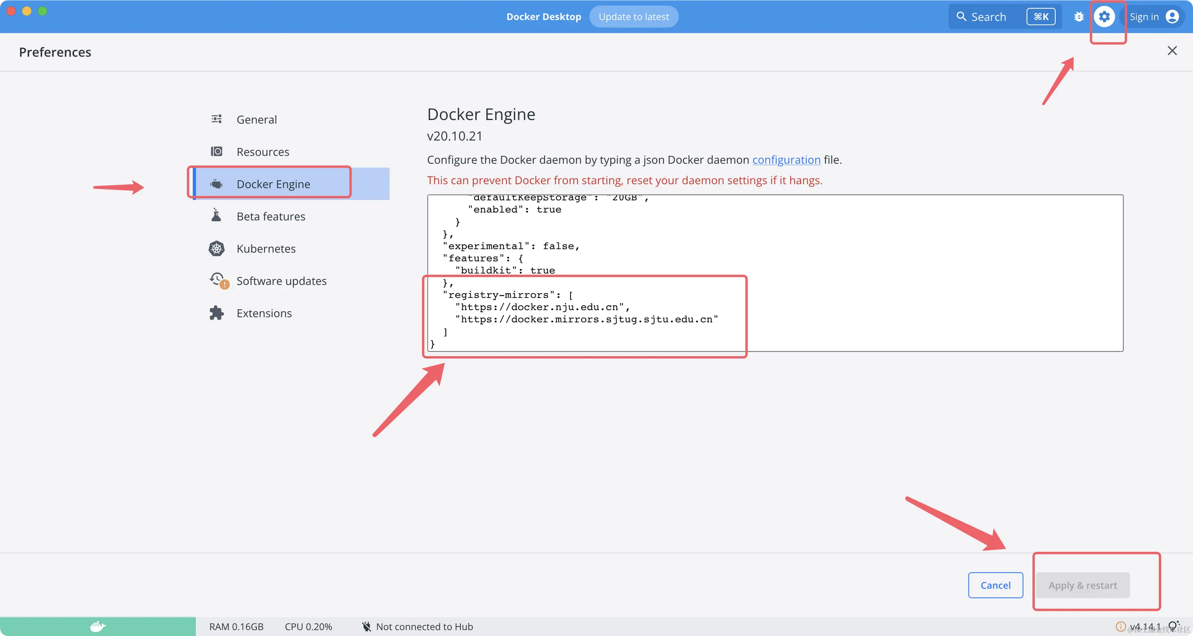The height and width of the screenshot is (636, 1193).
Task: Follow the configuration documentation link
Action: (786, 160)
